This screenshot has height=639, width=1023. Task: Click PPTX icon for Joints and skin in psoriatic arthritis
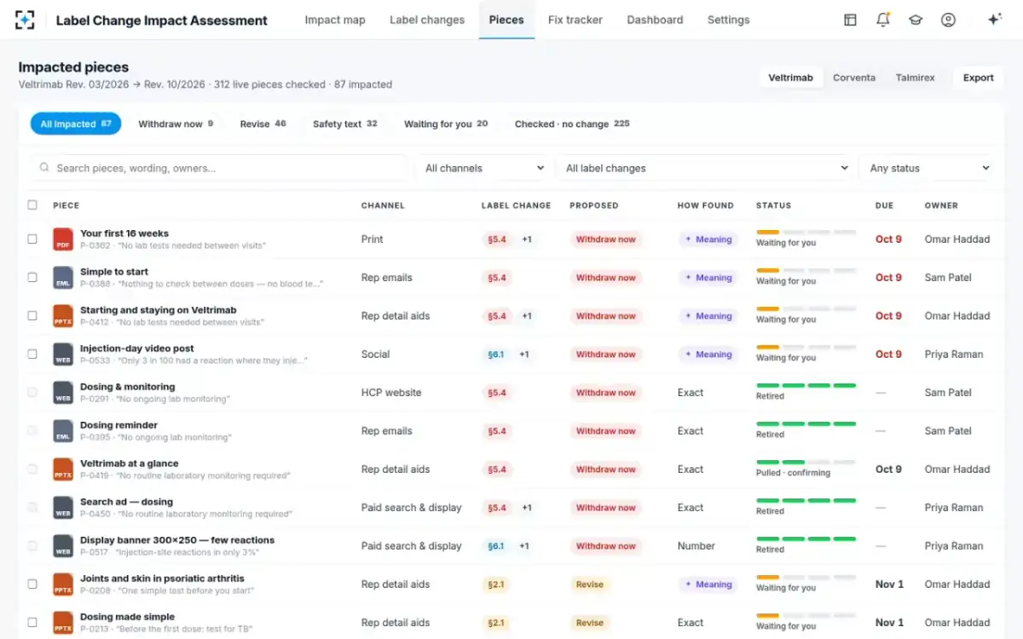(x=62, y=584)
